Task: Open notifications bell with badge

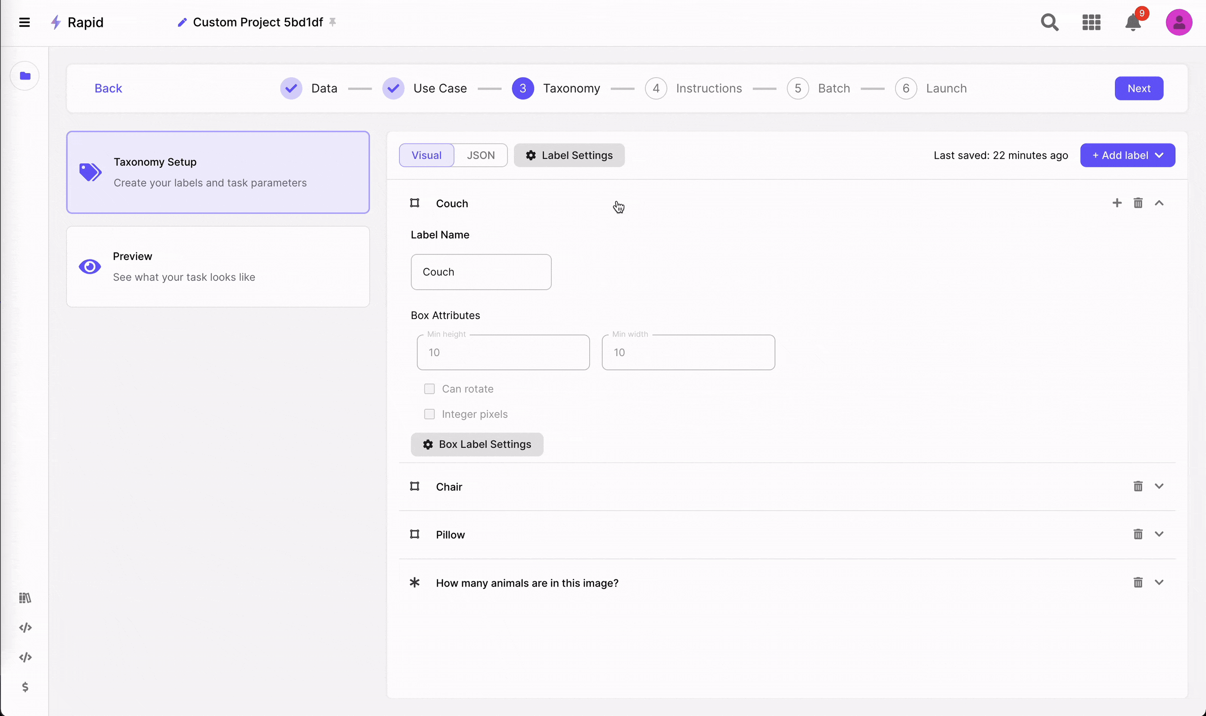Action: pos(1133,22)
